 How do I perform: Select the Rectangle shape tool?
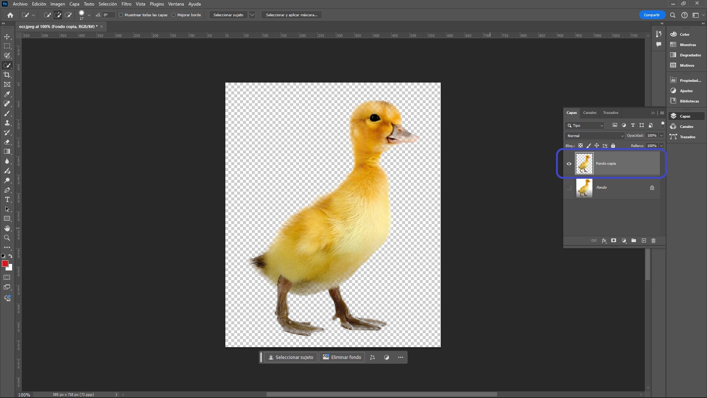7,219
